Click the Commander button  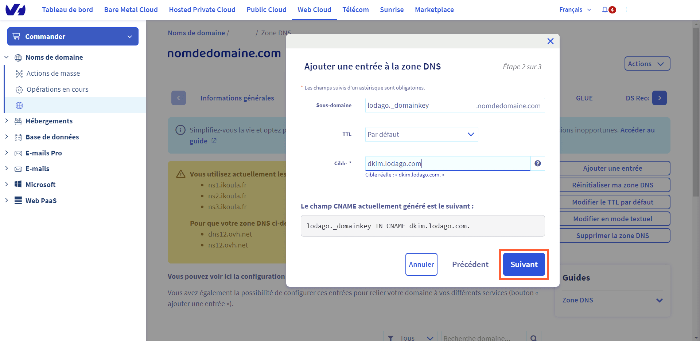click(73, 36)
